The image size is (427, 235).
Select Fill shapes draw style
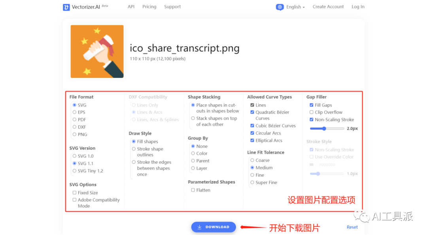(134, 141)
